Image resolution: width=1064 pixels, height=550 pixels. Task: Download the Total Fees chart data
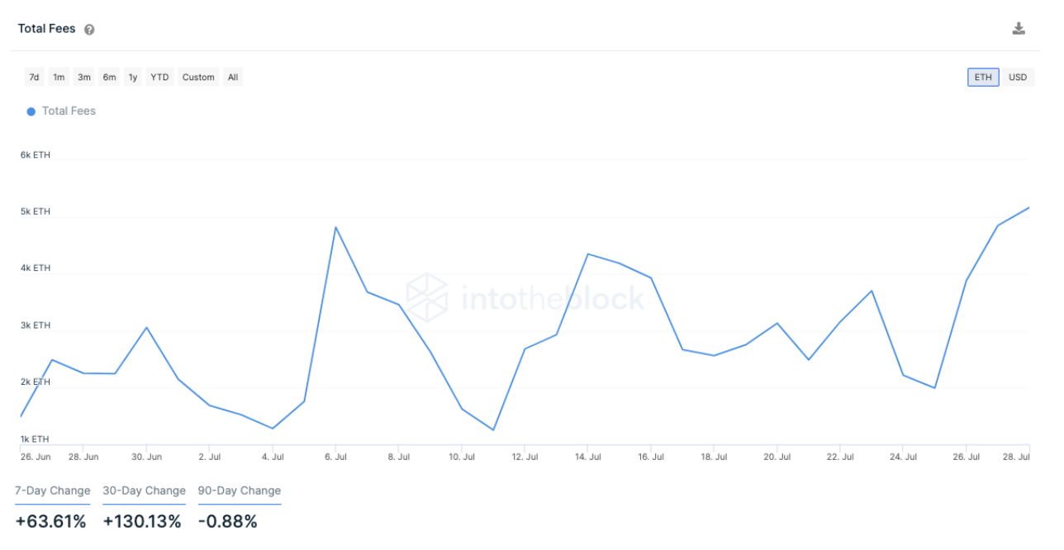click(1019, 29)
